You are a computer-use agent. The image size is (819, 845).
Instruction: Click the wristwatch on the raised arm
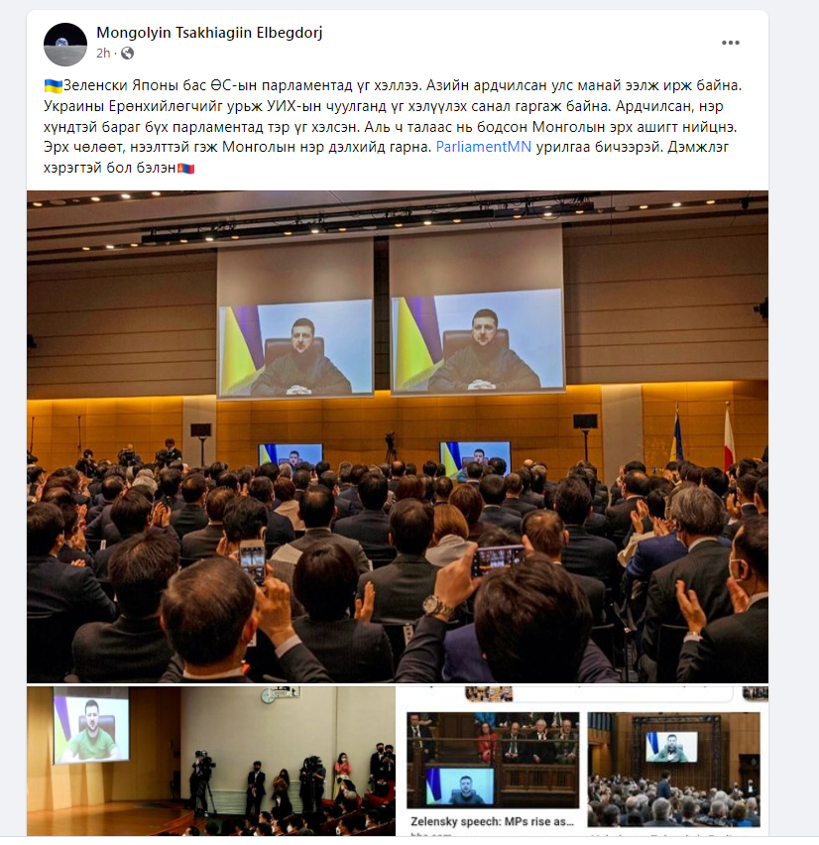click(437, 607)
